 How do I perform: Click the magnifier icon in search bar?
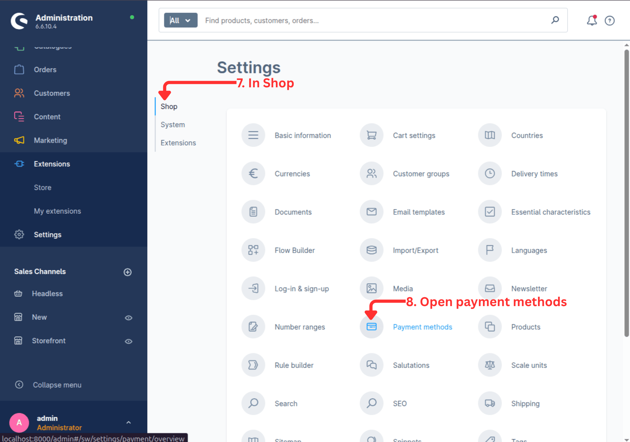[x=555, y=20]
